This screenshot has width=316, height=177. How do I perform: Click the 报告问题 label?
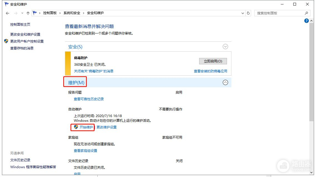[x=75, y=92]
